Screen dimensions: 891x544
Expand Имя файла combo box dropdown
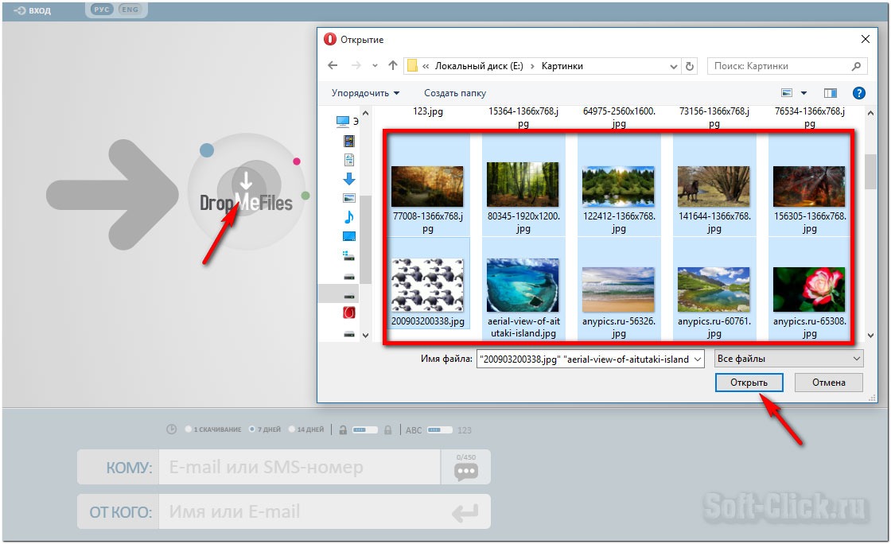pyautogui.click(x=698, y=359)
